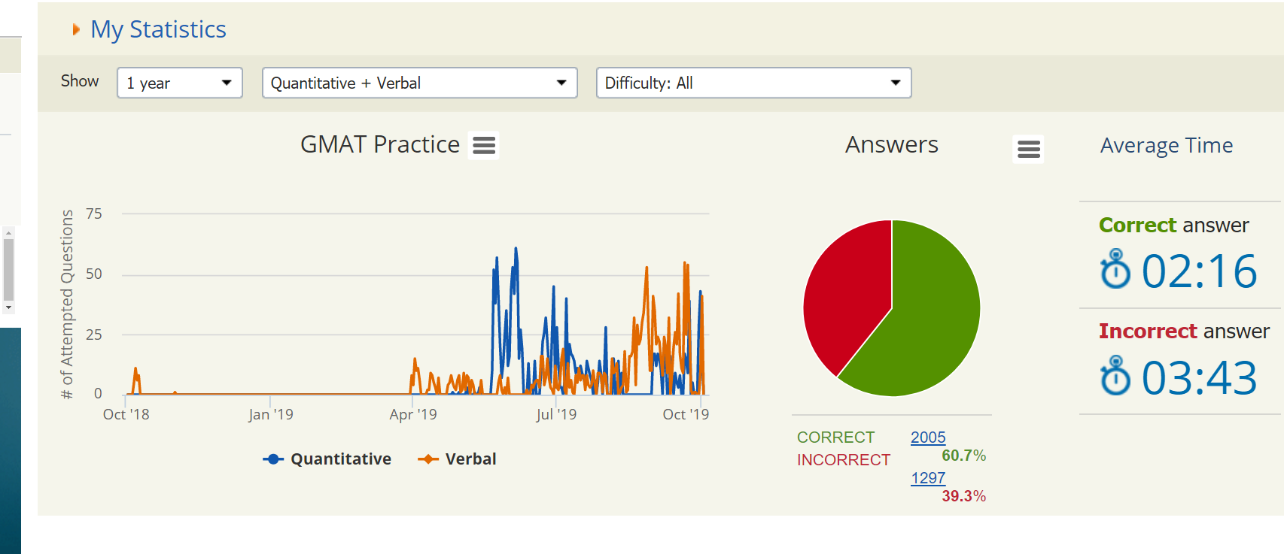Click the orange arrow beside My Statistics
This screenshot has height=554, width=1284.
click(x=76, y=29)
